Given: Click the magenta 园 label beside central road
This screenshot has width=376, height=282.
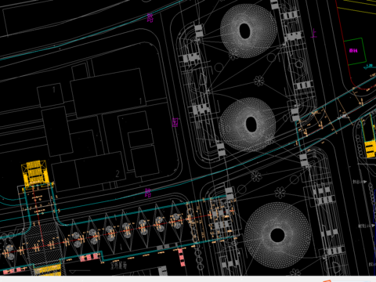Looking at the screenshot, I should click(175, 122).
